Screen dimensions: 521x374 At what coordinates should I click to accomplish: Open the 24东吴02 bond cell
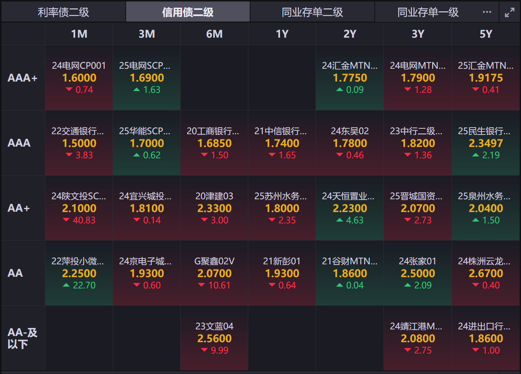coord(350,143)
